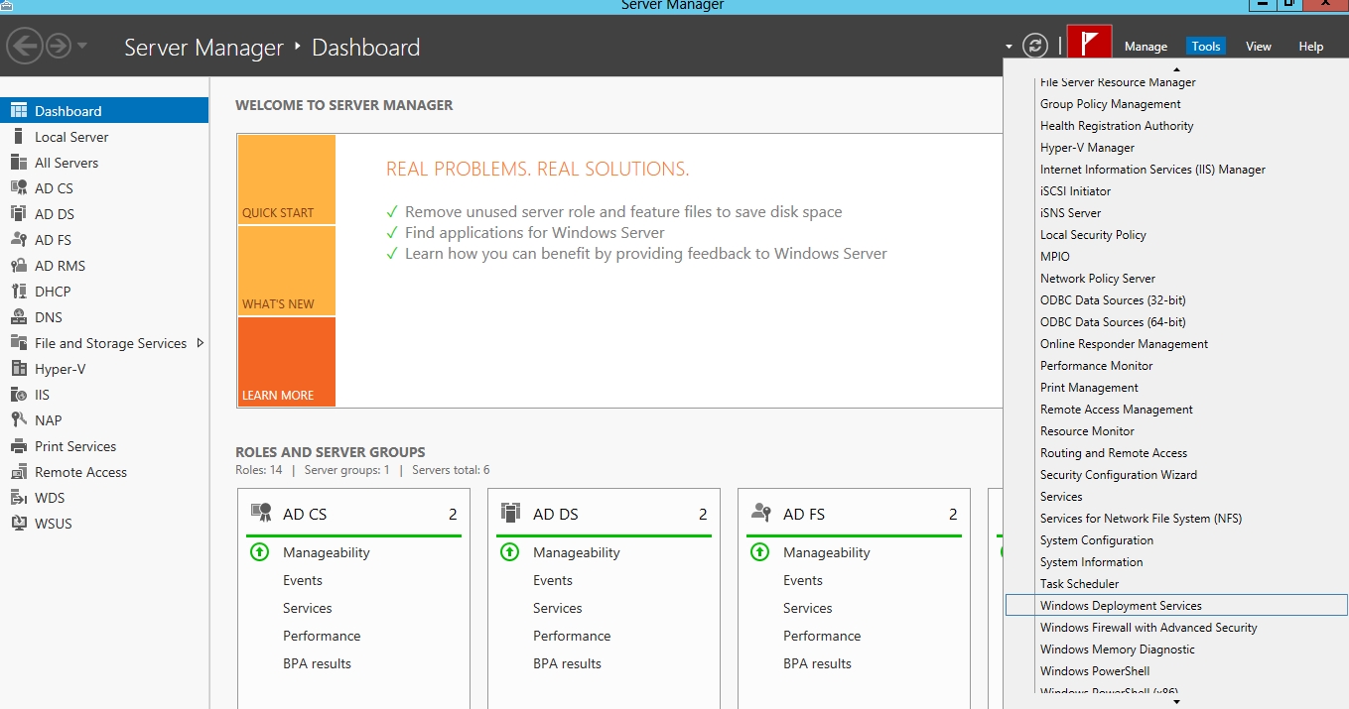Click the refresh dashboard icon
The width and height of the screenshot is (1349, 709).
[x=1035, y=46]
